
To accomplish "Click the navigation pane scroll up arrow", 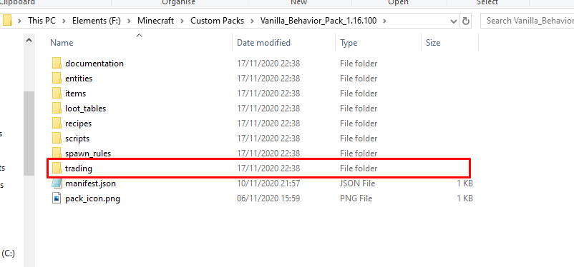I will pos(29,40).
